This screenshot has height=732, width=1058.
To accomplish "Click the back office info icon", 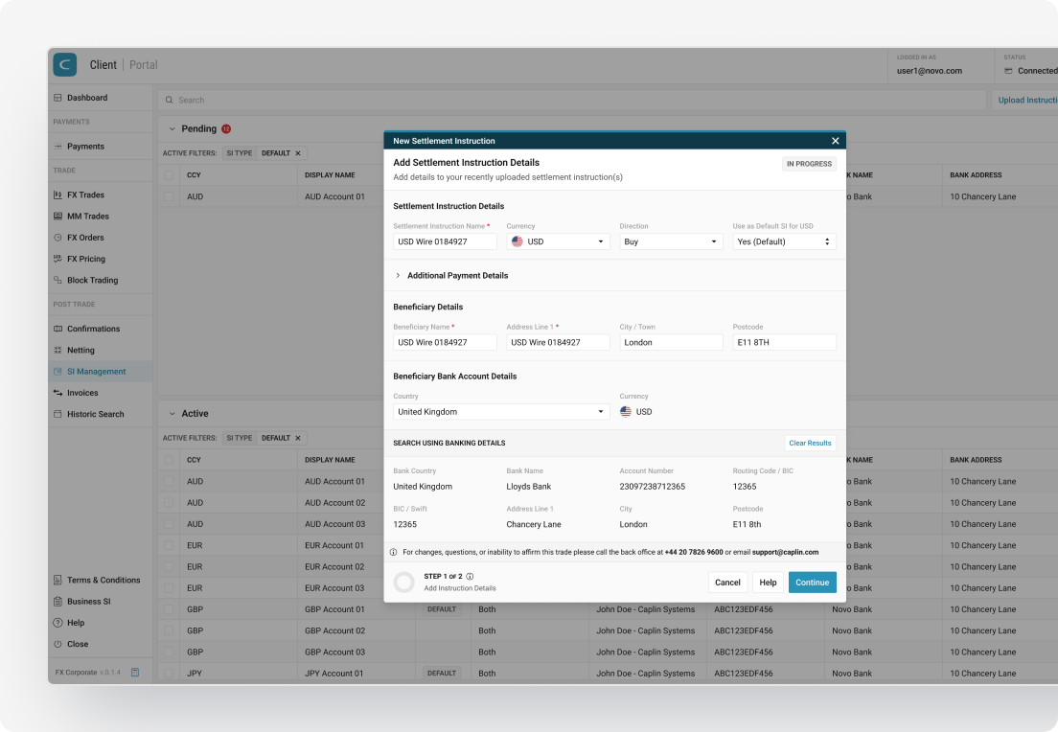I will click(x=393, y=552).
